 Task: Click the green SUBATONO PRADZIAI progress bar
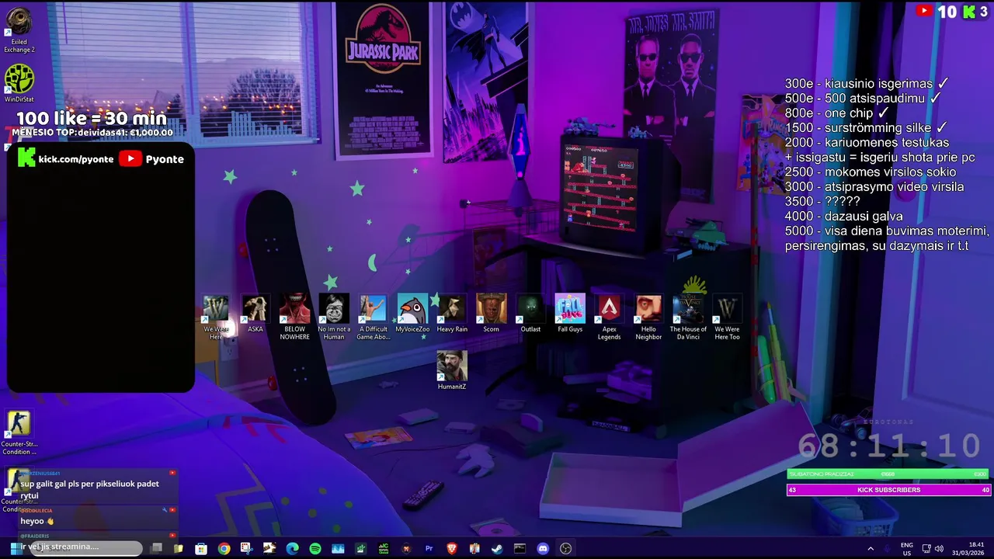[888, 474]
